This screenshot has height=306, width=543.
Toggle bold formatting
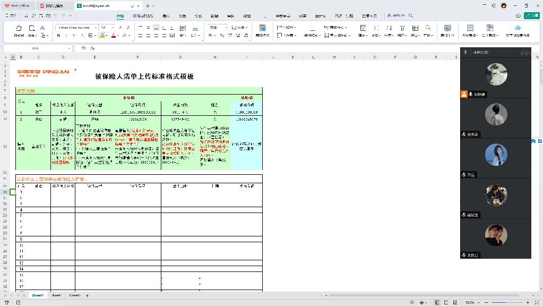pos(58,35)
